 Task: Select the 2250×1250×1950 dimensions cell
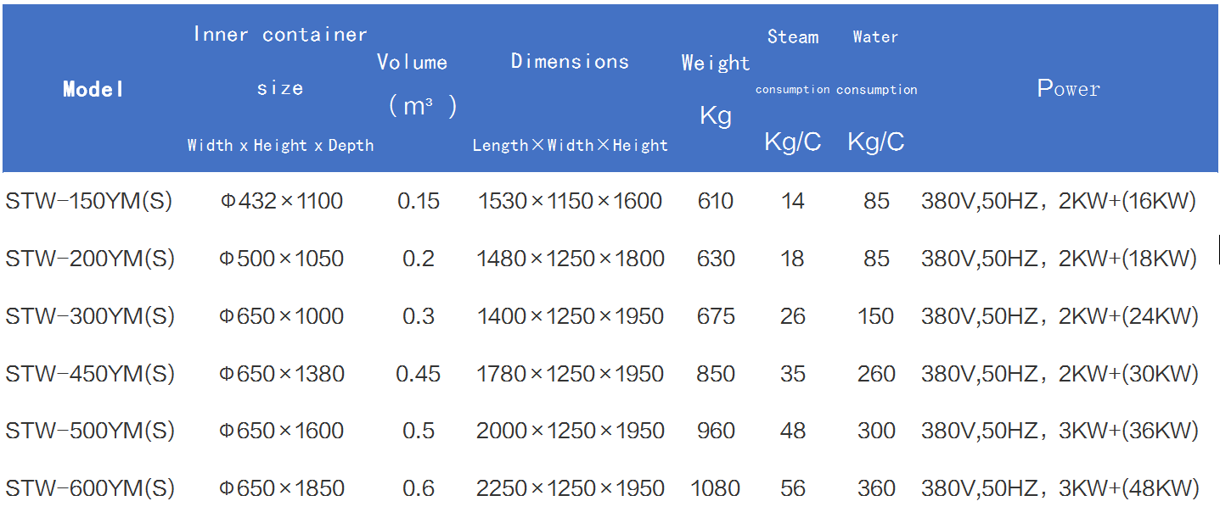point(570,488)
